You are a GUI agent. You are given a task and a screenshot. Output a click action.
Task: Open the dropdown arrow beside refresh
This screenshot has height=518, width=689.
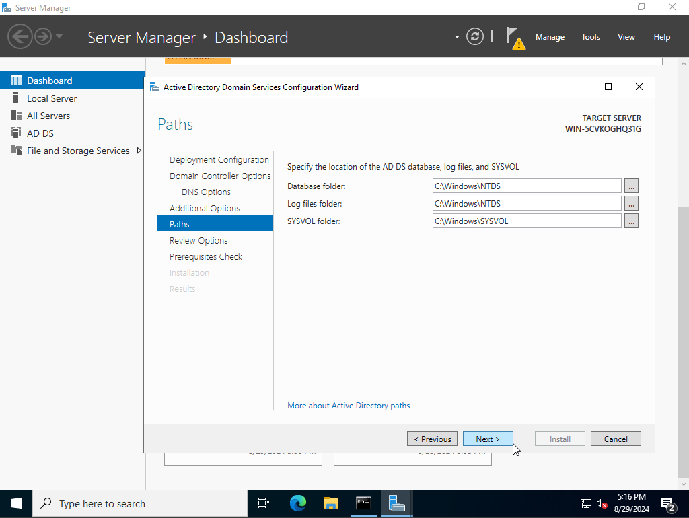pos(457,37)
